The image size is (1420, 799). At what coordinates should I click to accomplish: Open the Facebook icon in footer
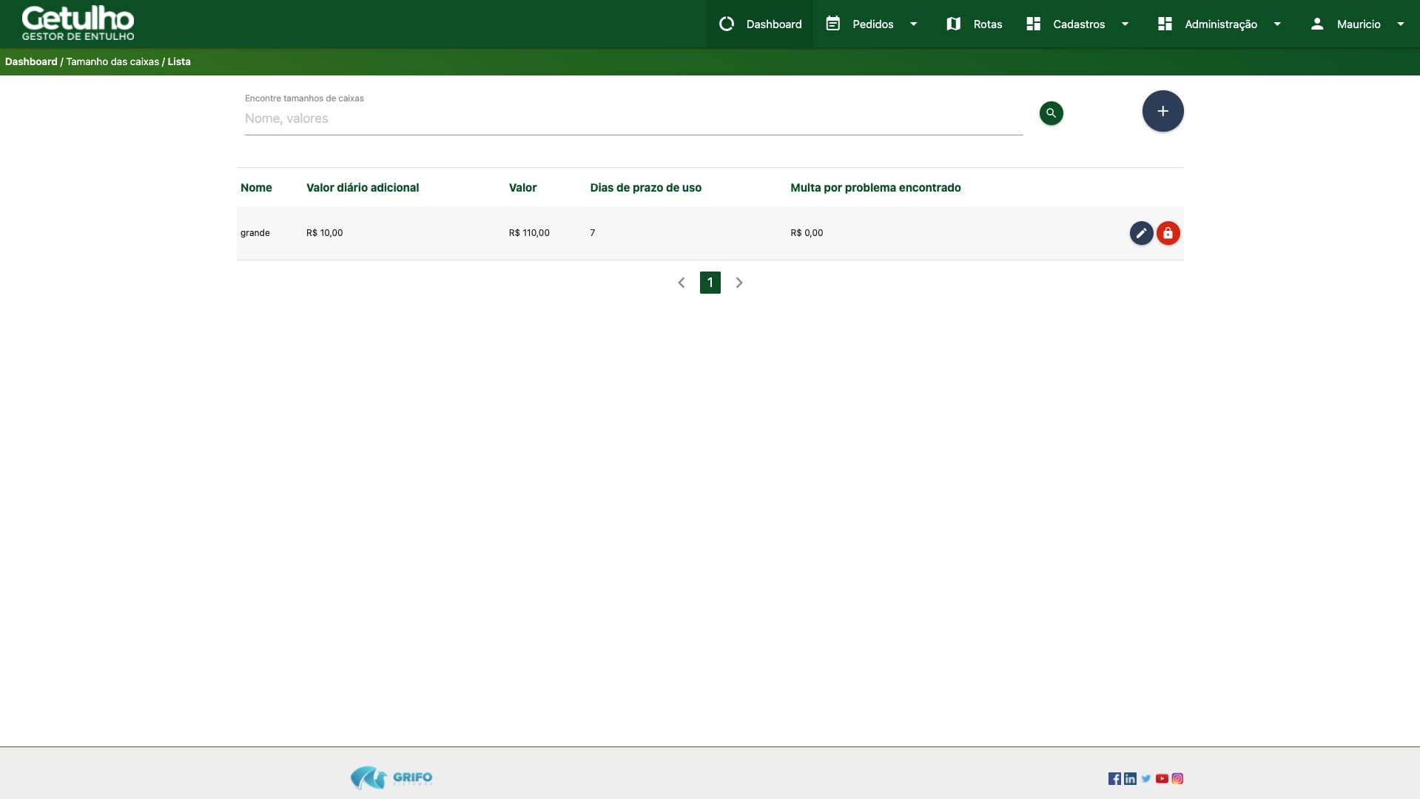1114,778
